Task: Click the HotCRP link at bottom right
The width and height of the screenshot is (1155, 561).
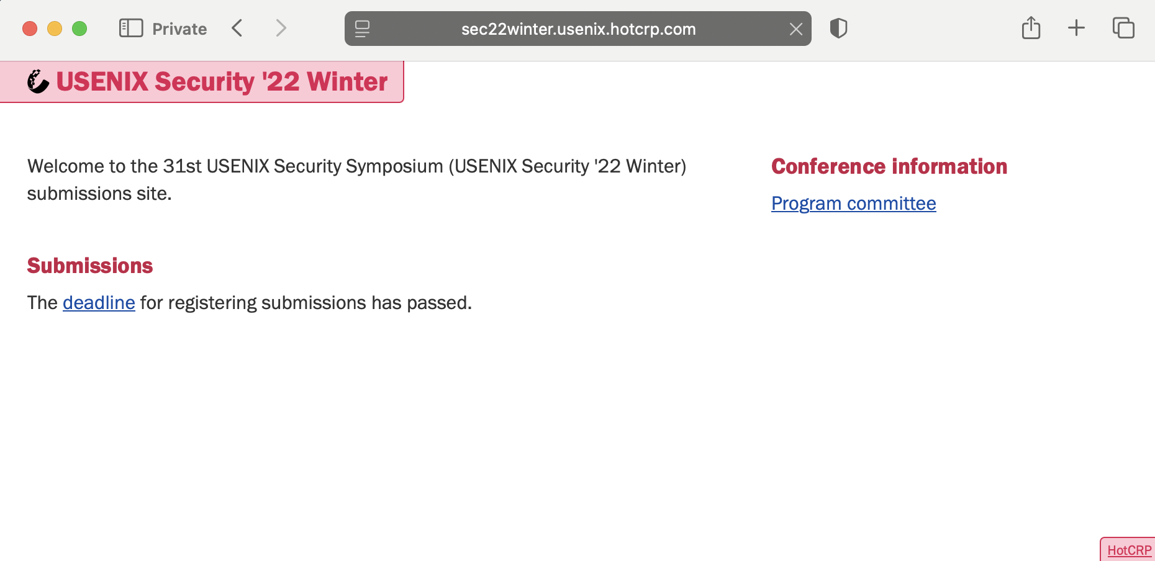Action: (1131, 550)
